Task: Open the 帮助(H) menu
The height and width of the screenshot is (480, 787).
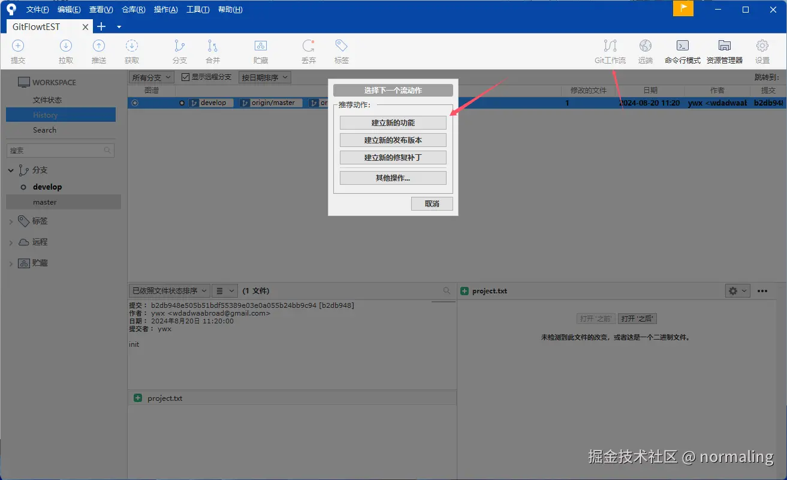Action: coord(230,10)
